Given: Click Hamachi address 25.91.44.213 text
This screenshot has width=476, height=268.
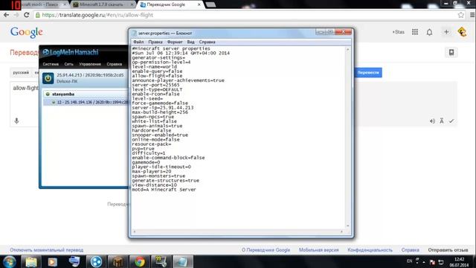Looking at the screenshot, I should click(x=69, y=75).
